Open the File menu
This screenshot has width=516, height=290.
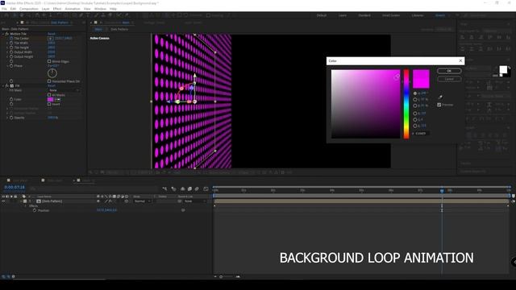(4, 9)
